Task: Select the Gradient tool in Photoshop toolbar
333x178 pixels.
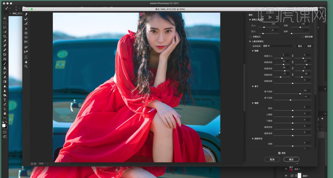Action: (x=5, y=81)
